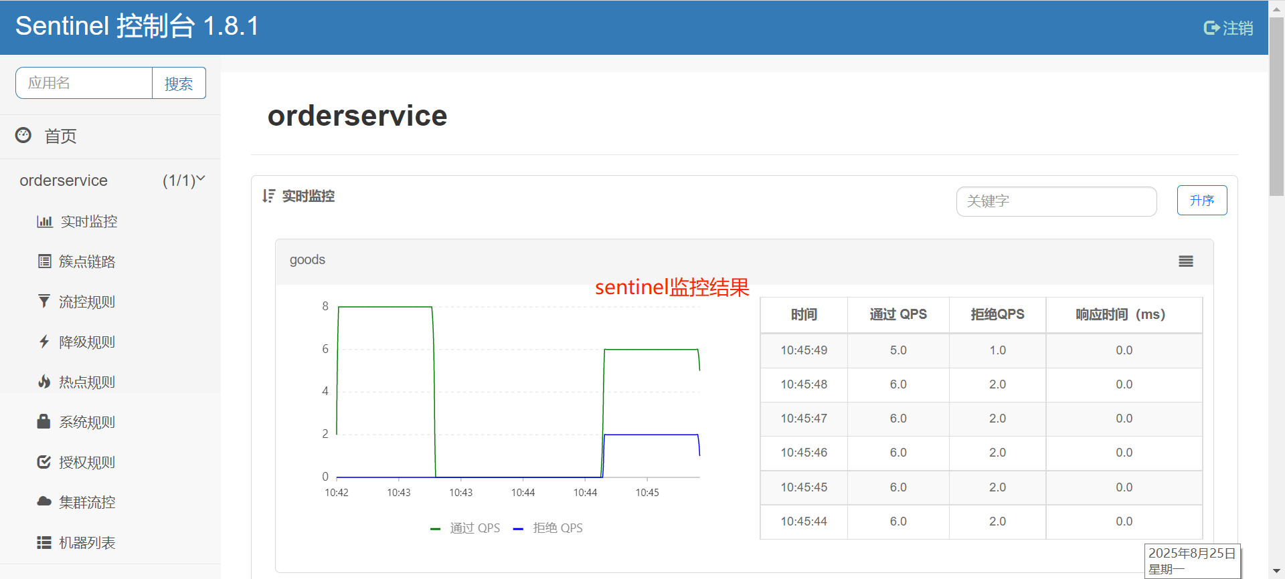Click the orderservice page heading
This screenshot has width=1285, height=579.
click(x=357, y=116)
